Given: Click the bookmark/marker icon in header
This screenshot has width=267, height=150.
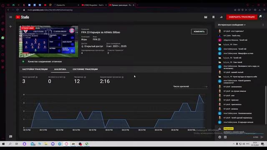Looking at the screenshot, I should coord(213,17).
